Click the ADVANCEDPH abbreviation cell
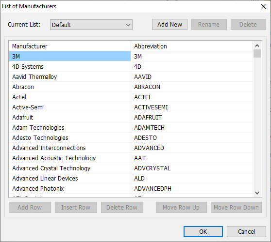Screen dimensions: 271x242 click(x=192, y=188)
